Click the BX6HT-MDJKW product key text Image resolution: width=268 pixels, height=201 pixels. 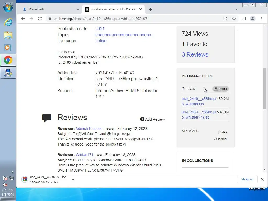[90, 170]
